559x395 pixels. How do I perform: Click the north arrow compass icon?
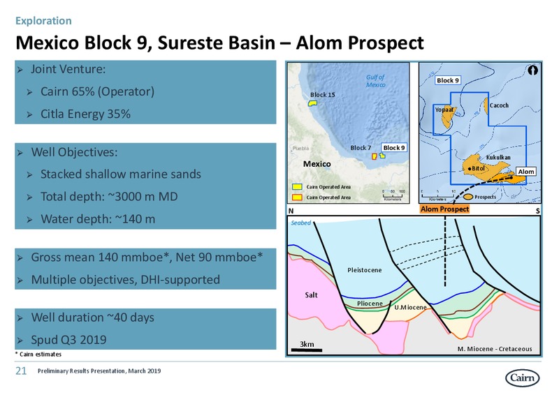532,70
